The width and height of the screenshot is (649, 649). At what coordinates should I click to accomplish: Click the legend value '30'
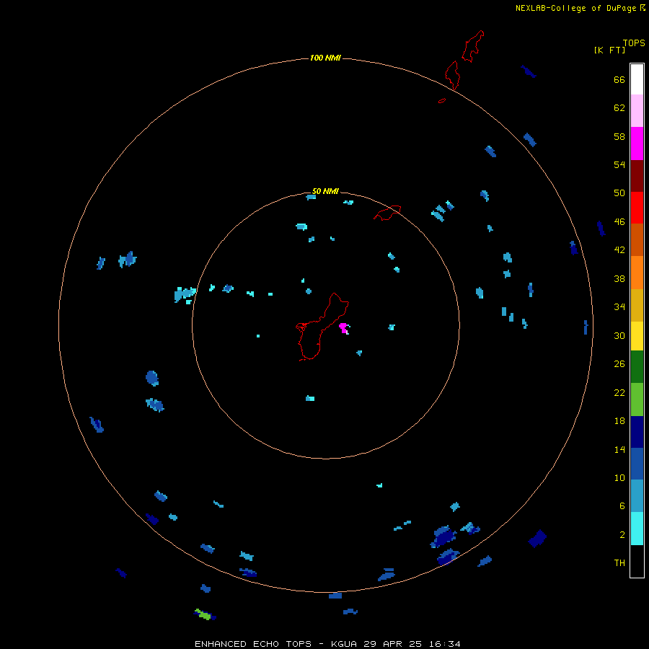click(619, 335)
